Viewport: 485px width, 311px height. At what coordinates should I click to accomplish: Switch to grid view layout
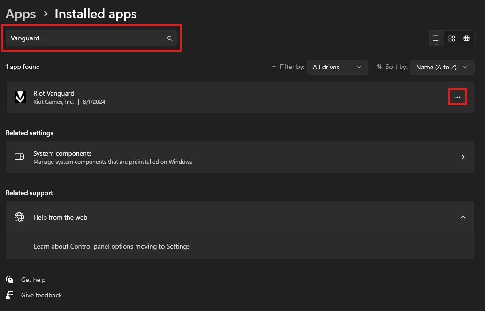tap(452, 38)
